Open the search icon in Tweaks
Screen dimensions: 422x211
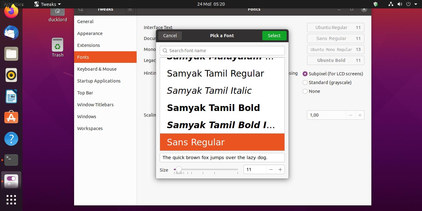point(80,9)
